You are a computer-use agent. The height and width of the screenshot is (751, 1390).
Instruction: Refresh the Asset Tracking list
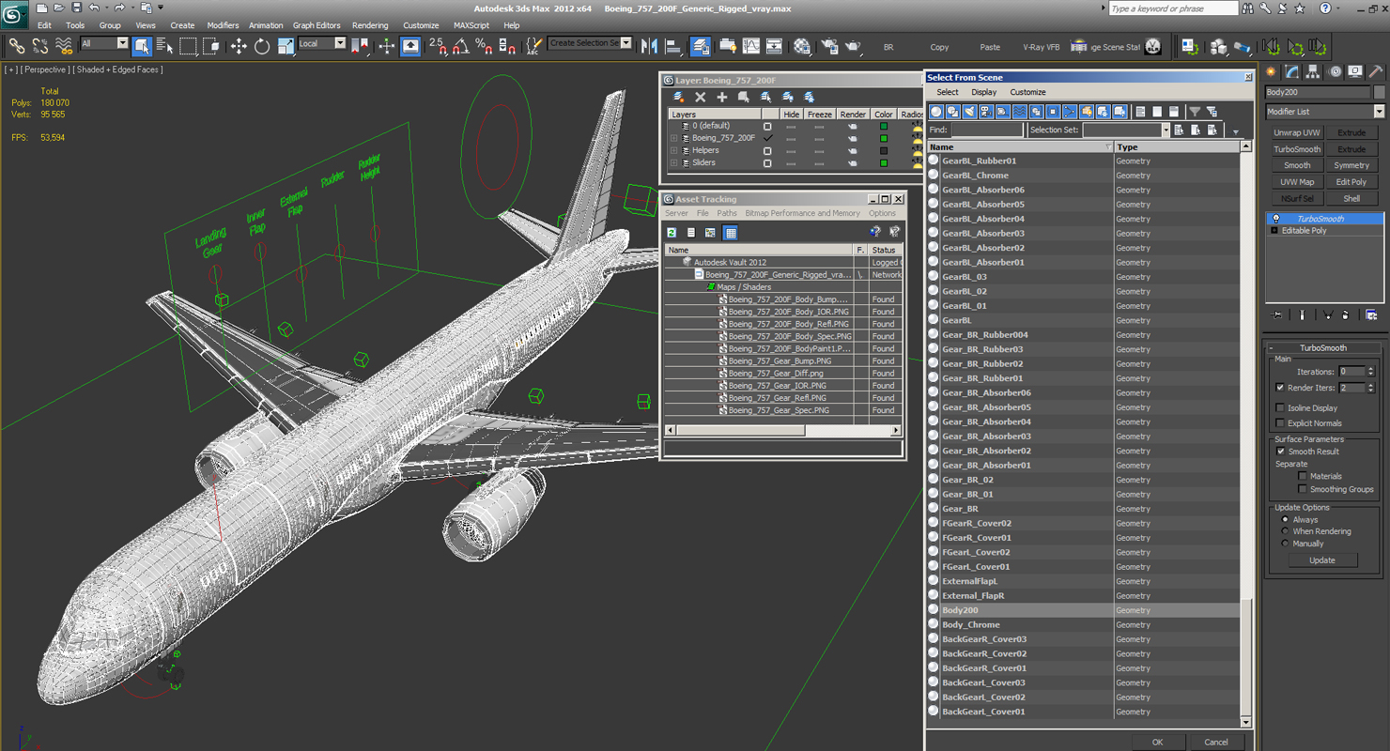(x=672, y=232)
